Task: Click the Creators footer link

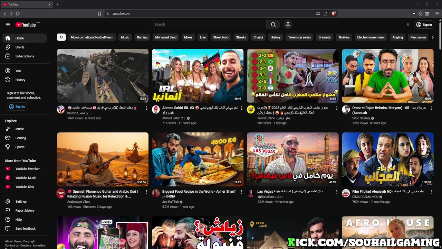Action: click(x=26, y=246)
